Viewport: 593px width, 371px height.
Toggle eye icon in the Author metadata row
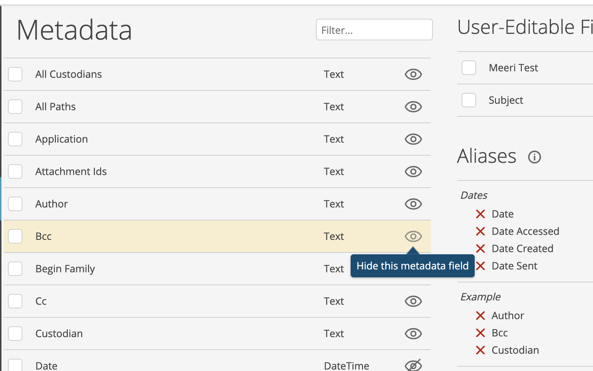point(413,204)
